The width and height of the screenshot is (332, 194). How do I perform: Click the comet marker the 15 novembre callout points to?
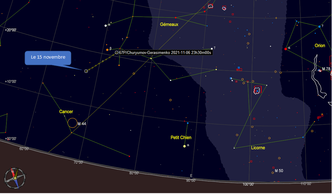(86, 71)
